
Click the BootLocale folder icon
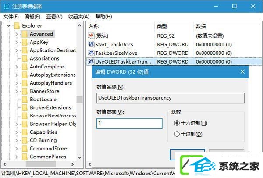(x=25, y=100)
